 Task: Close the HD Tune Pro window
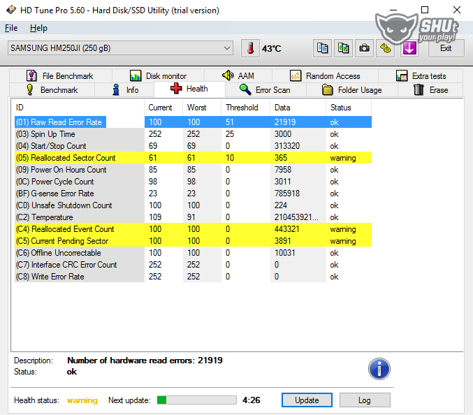(x=457, y=10)
